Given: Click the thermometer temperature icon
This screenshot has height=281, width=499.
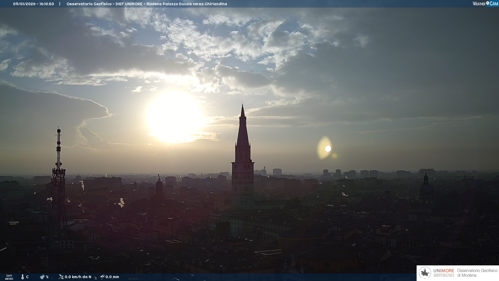Looking at the screenshot, I should click(x=23, y=277).
